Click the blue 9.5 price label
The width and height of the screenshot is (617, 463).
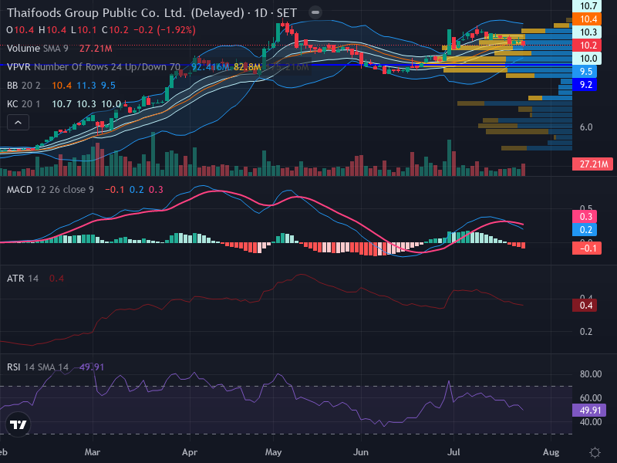pyautogui.click(x=585, y=72)
